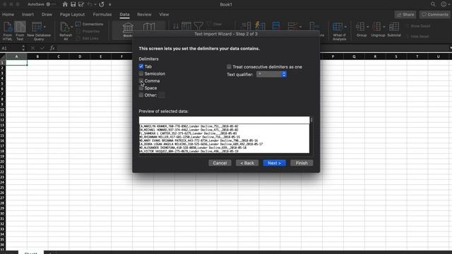Expand the What-If Analysis dropdown arrow

345,27
